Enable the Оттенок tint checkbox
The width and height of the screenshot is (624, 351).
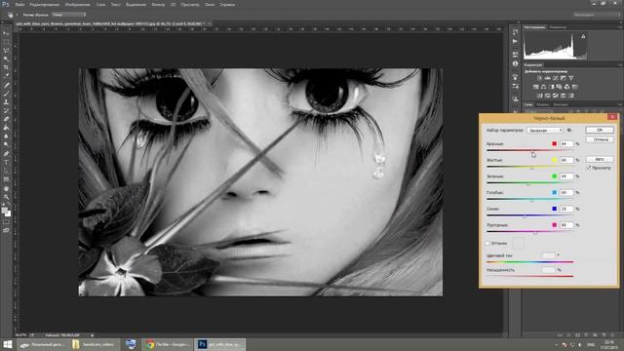pos(487,243)
